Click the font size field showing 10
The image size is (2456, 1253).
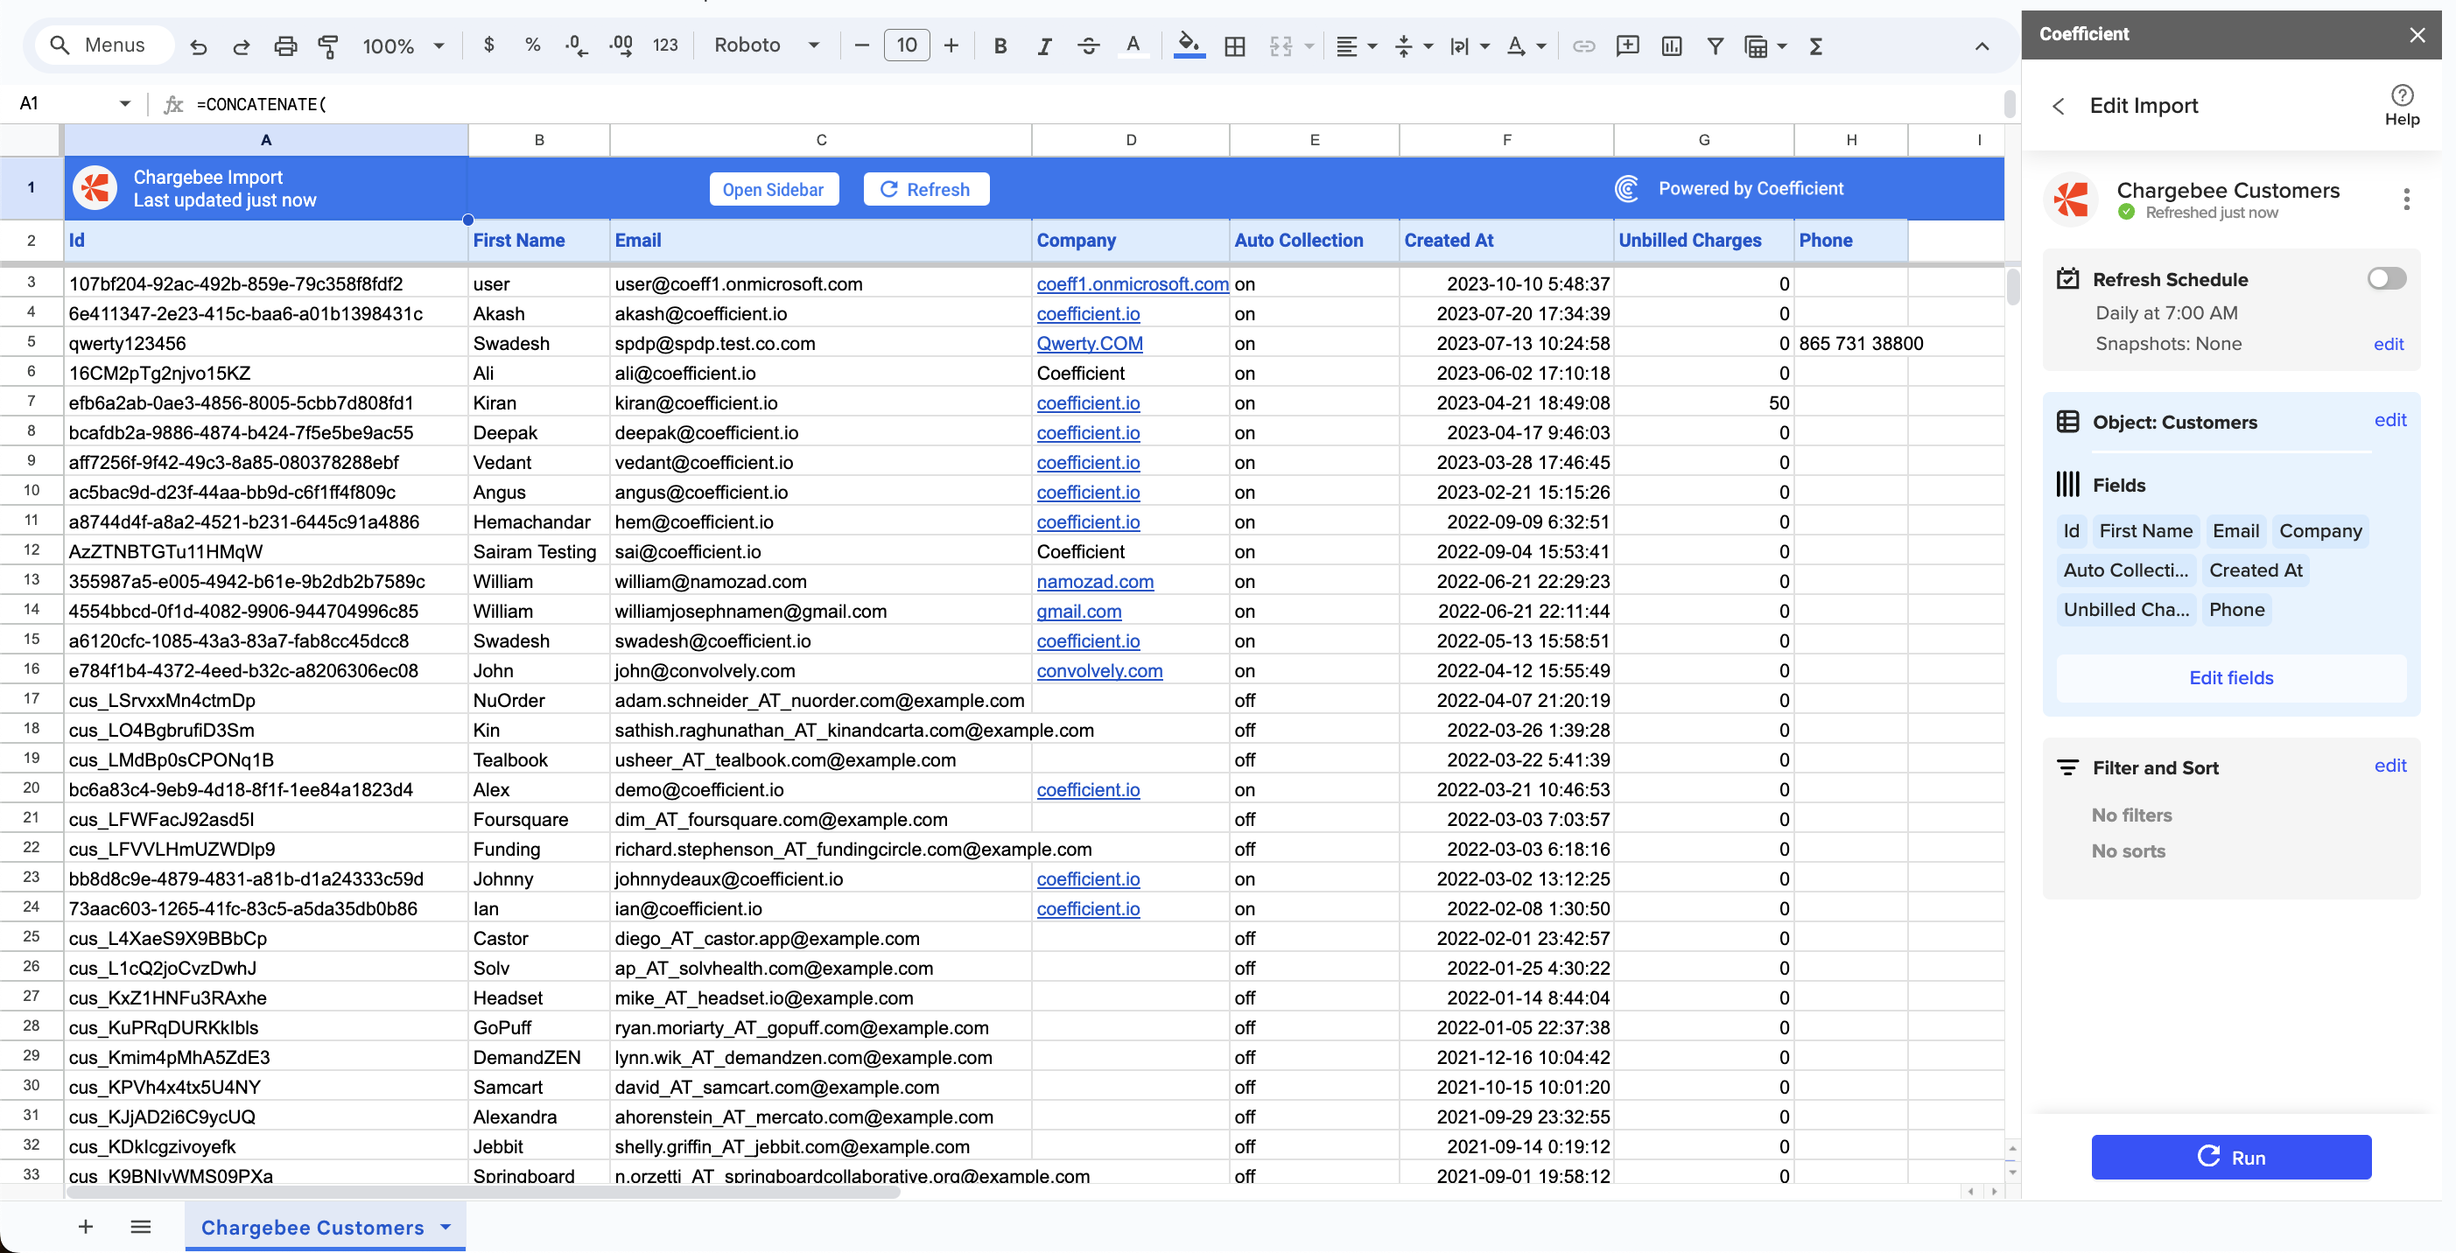[907, 45]
